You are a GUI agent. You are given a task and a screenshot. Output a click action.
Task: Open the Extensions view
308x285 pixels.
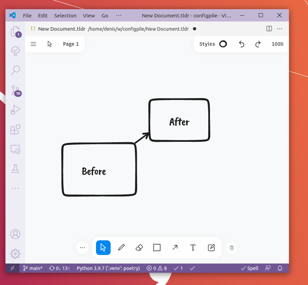(x=15, y=129)
